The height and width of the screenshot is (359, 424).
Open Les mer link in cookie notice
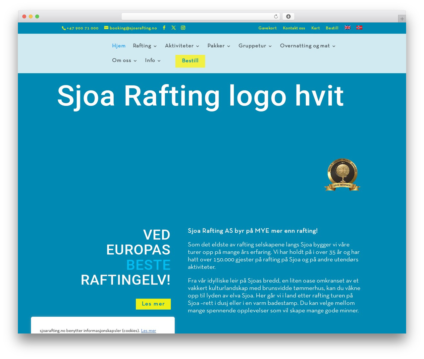pyautogui.click(x=148, y=331)
